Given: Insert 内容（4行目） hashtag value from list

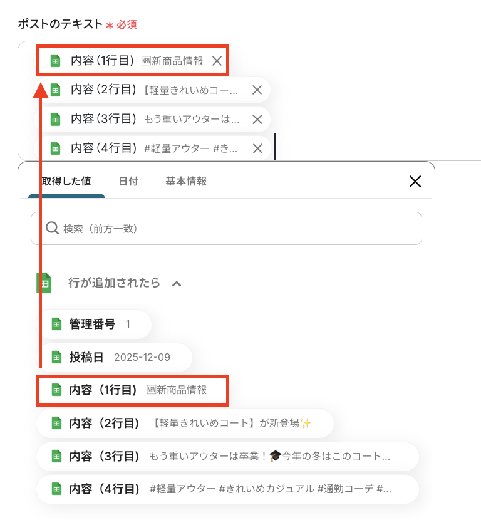Looking at the screenshot, I should click(227, 489).
